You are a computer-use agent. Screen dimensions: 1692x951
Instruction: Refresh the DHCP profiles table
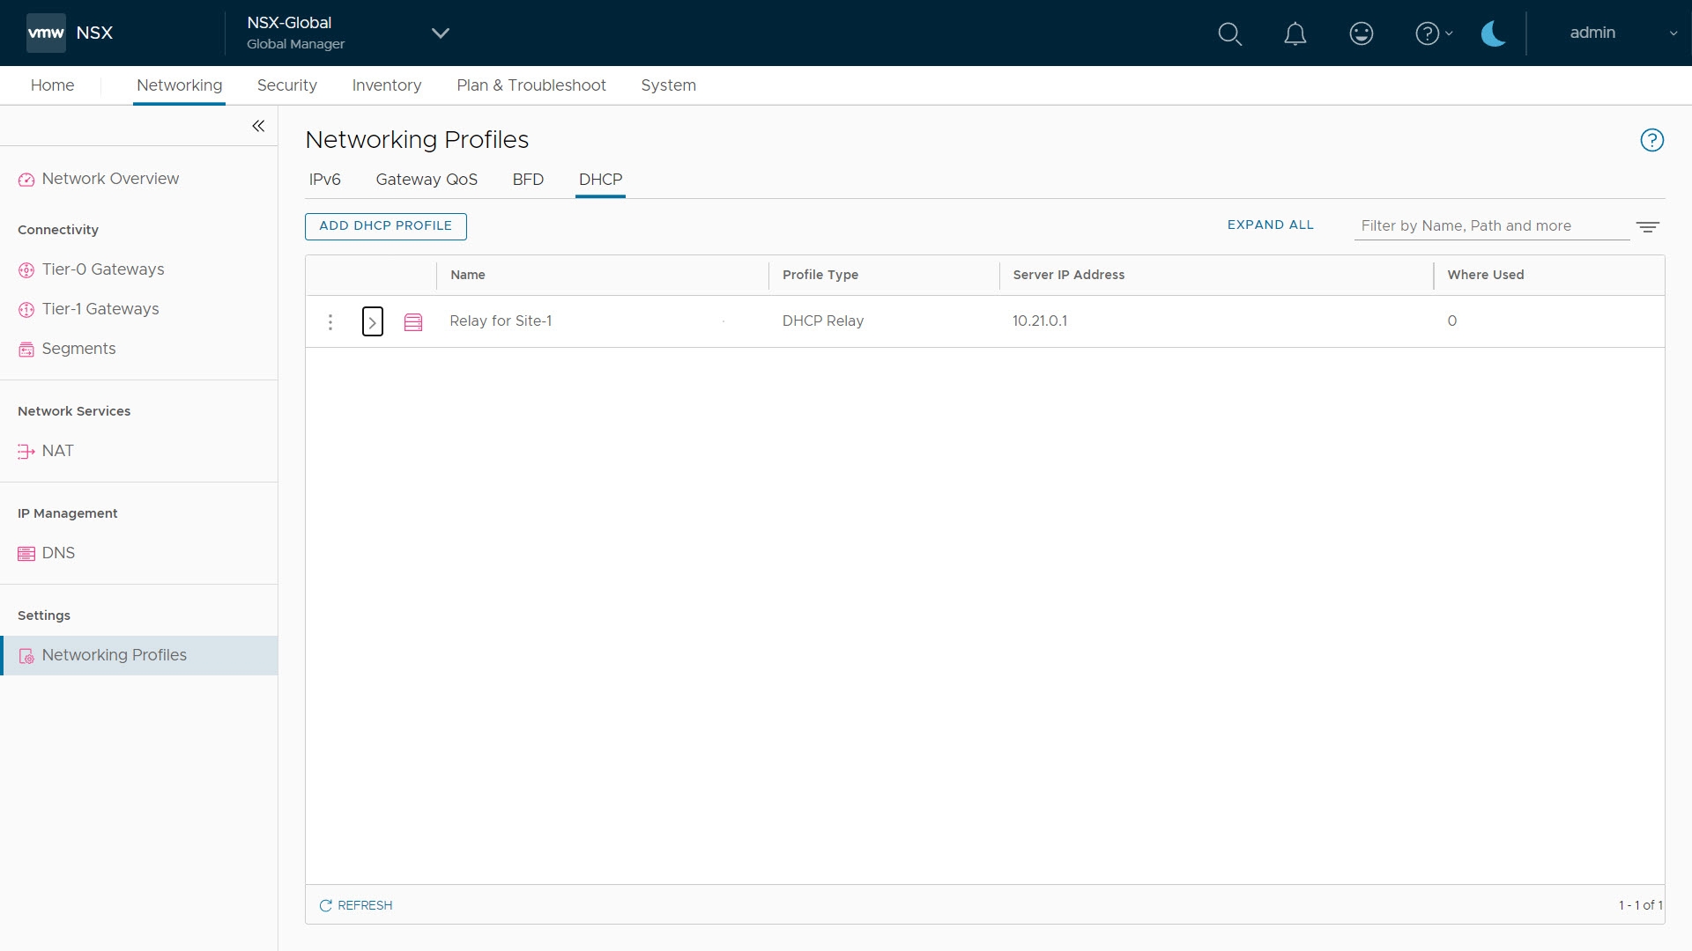pos(355,905)
